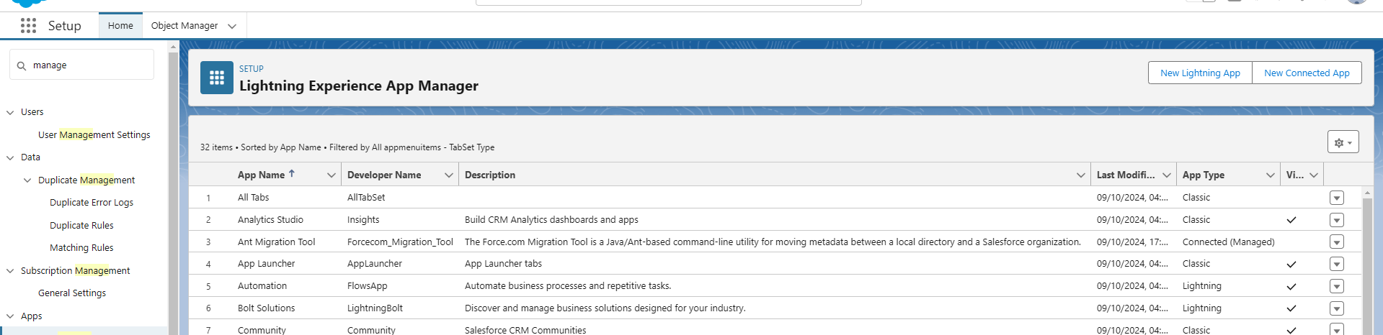Open App Type column dropdown menu
This screenshot has width=1383, height=335.
1270,175
